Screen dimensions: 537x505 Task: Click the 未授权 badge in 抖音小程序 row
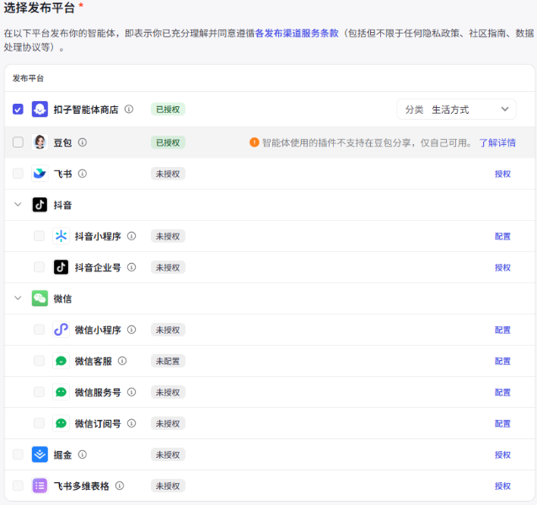[x=168, y=236]
